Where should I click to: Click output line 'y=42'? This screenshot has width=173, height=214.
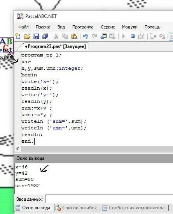pos(21,173)
